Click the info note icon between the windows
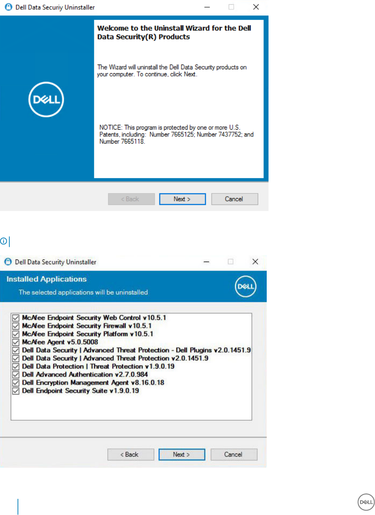The width and height of the screenshot is (375, 515). point(3,241)
